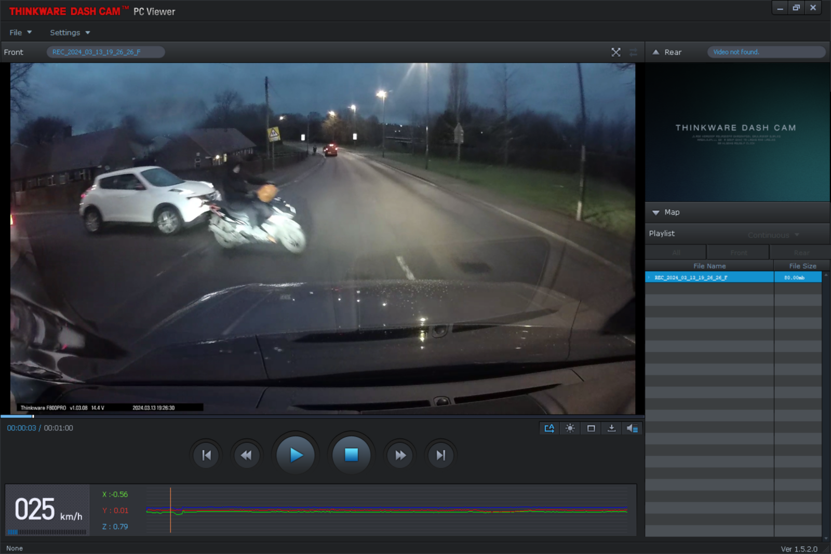Viewport: 831px width, 554px height.
Task: Save current video download icon
Action: coord(611,428)
